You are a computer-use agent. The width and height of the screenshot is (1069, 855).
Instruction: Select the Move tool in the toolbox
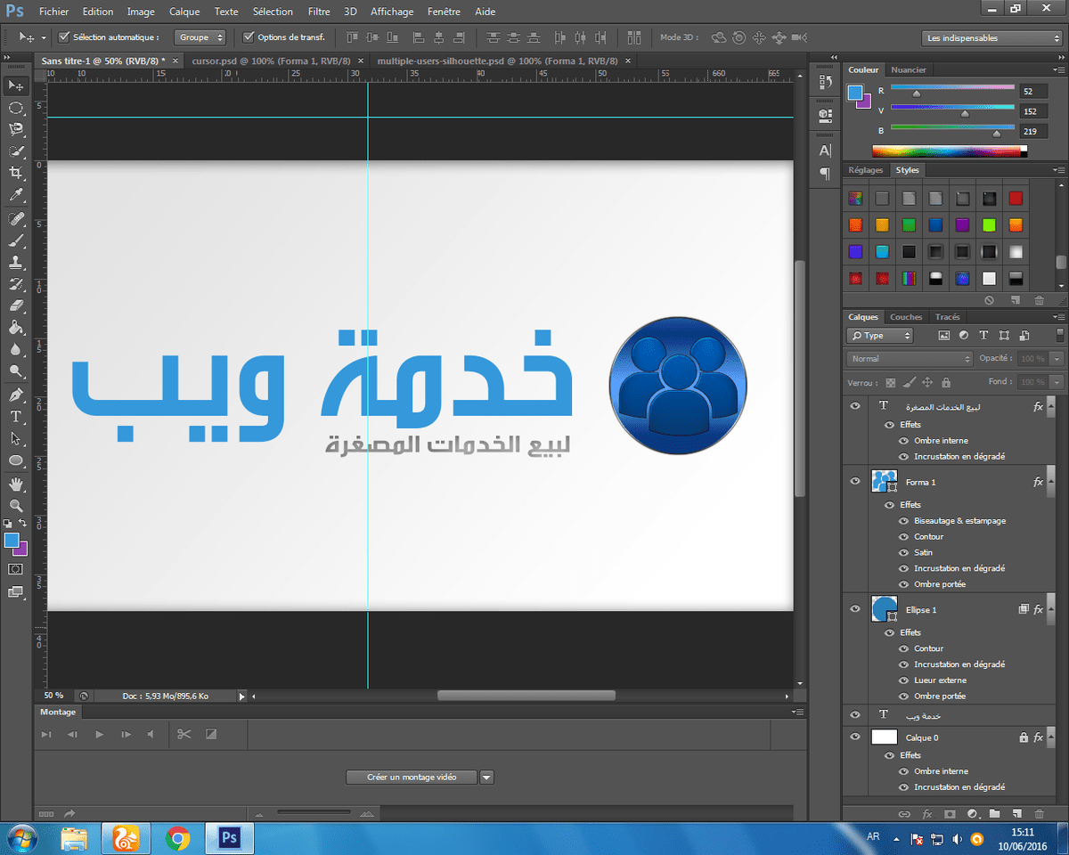16,86
